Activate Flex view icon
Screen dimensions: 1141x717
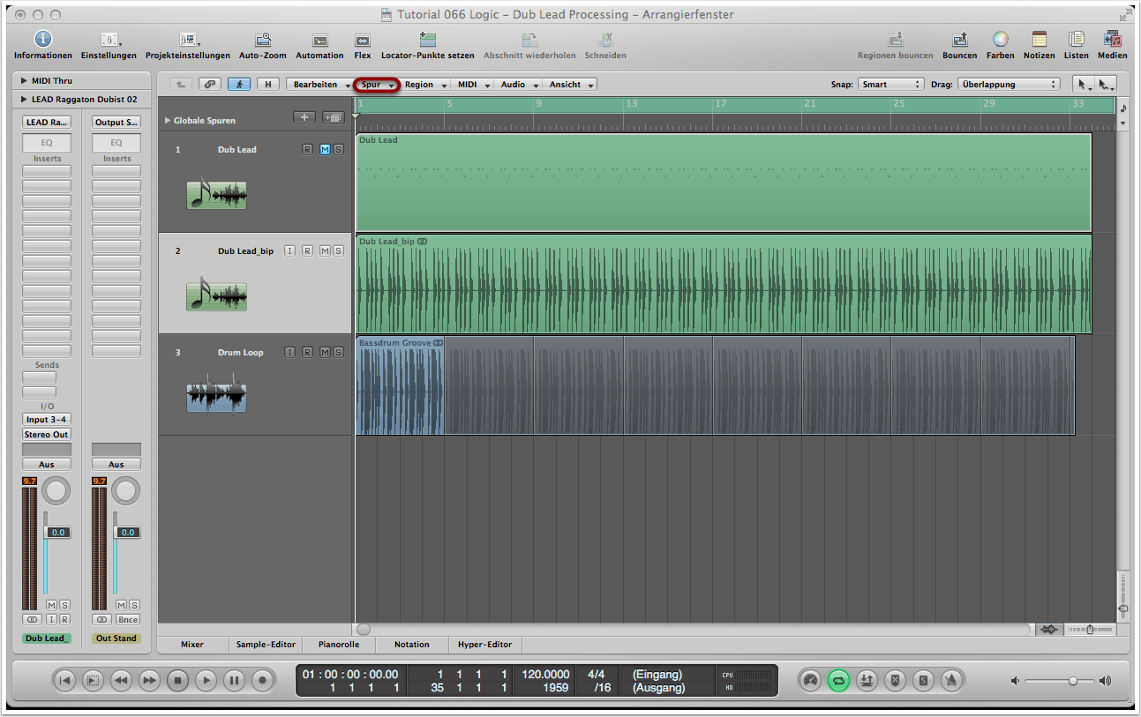[x=362, y=40]
